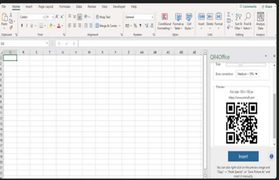Align cell text left
Image resolution: width=279 pixels, height=180 pixels.
pyautogui.click(x=69, y=26)
